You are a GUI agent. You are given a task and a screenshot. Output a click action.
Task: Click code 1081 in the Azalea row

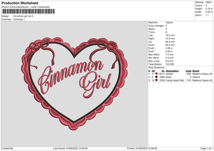[189, 74]
